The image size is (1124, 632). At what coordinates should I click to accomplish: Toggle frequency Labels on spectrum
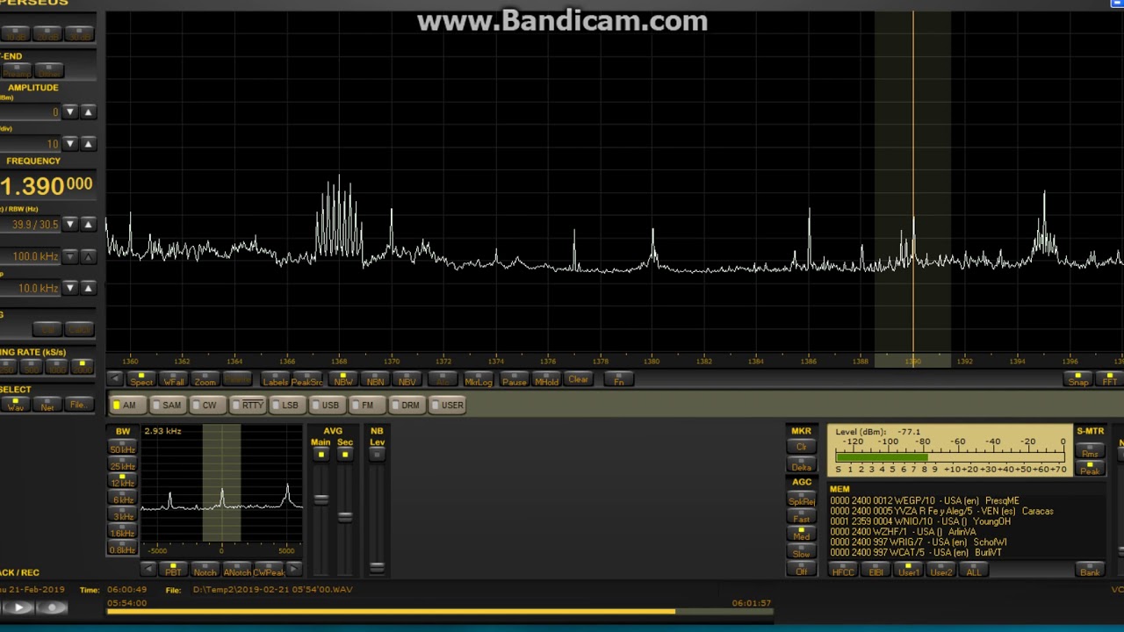click(276, 379)
